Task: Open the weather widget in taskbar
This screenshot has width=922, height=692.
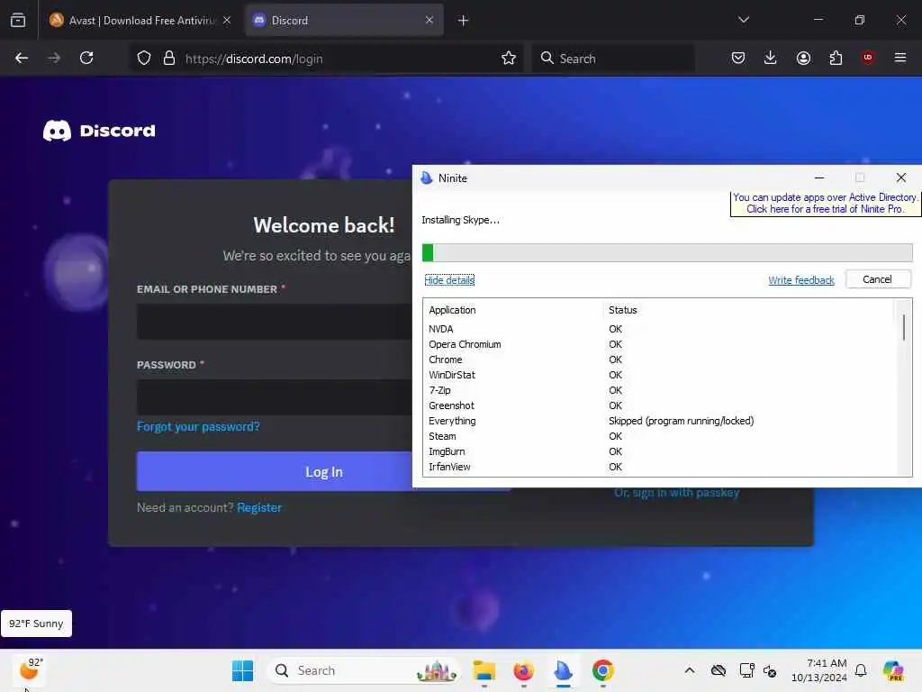Action: click(x=31, y=670)
